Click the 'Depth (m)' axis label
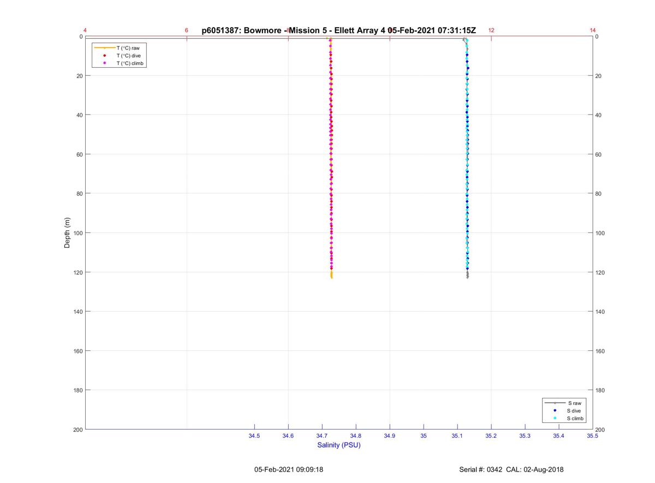Viewport: 655px width, 483px height. tap(68, 233)
